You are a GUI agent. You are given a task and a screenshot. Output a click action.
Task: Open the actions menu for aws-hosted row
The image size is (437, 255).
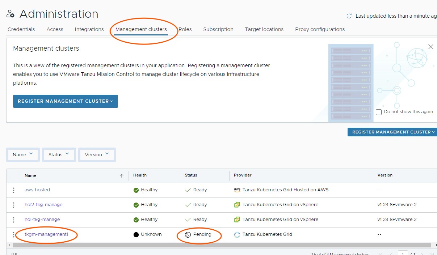click(x=14, y=190)
